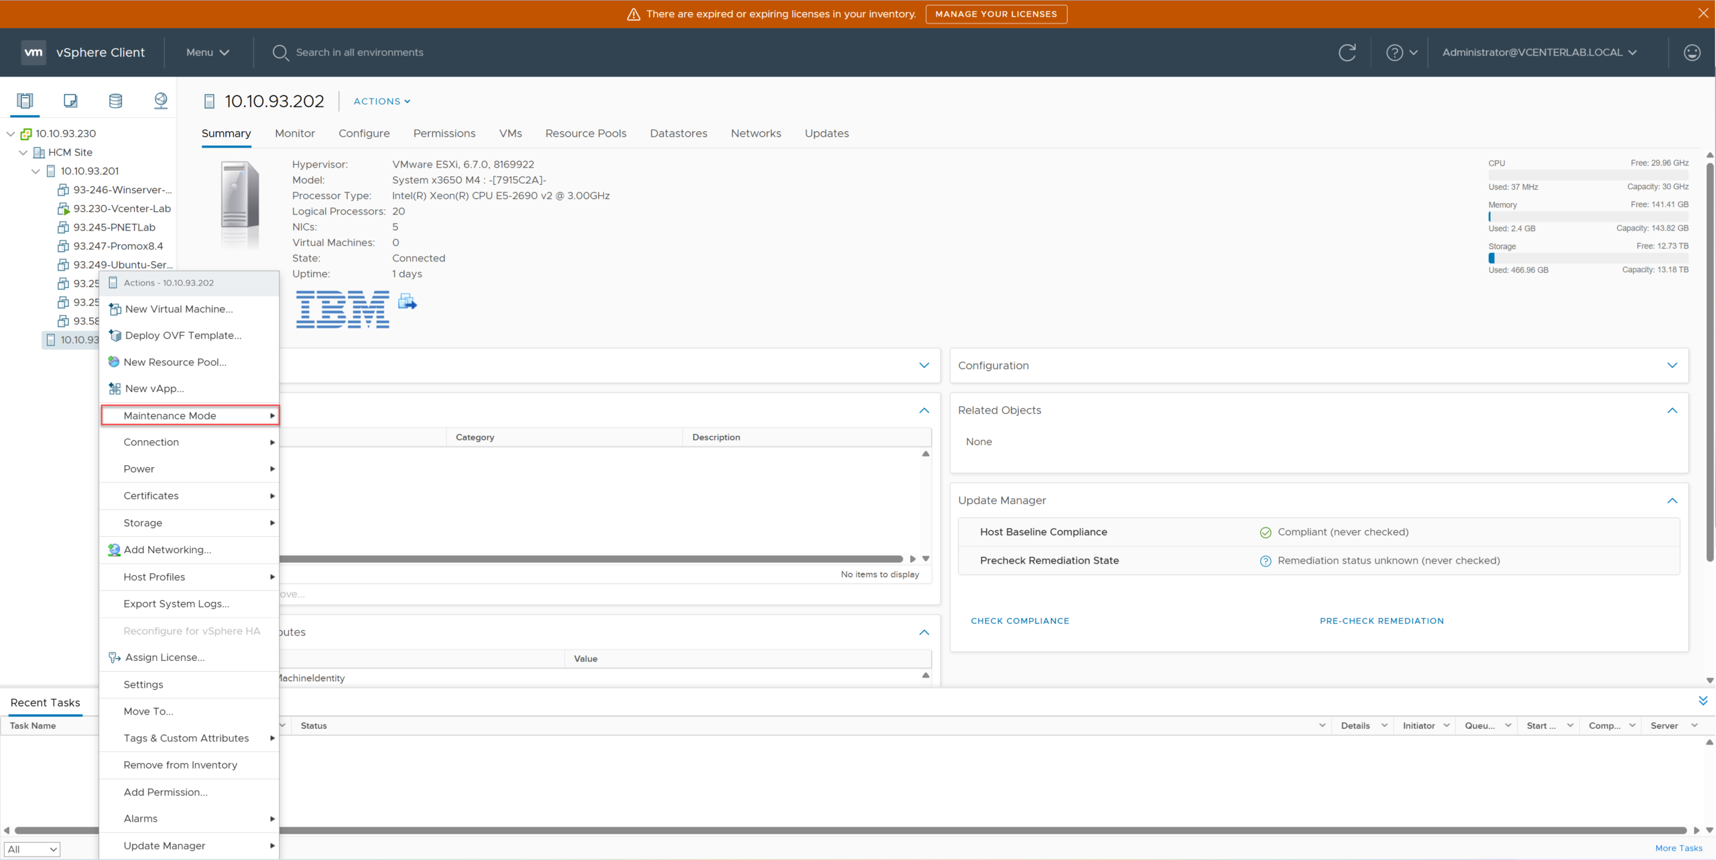Open the Storage inventory view icon
This screenshot has width=1716, height=860.
pyautogui.click(x=115, y=101)
